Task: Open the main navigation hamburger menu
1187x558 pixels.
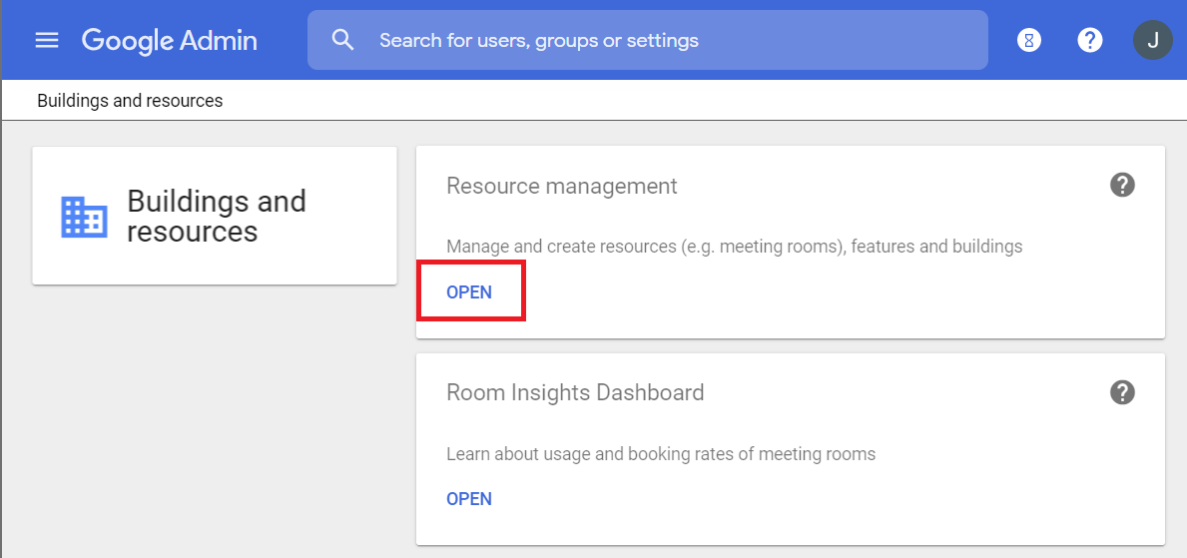Action: 47,40
